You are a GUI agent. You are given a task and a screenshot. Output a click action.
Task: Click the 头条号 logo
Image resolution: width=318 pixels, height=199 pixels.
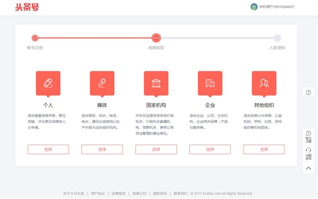tap(27, 7)
